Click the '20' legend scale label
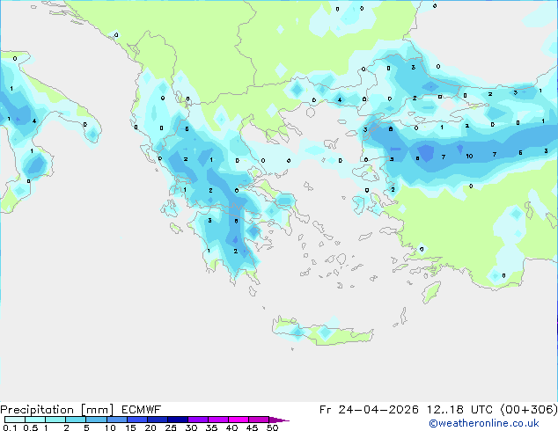558x431 pixels. click(x=151, y=427)
